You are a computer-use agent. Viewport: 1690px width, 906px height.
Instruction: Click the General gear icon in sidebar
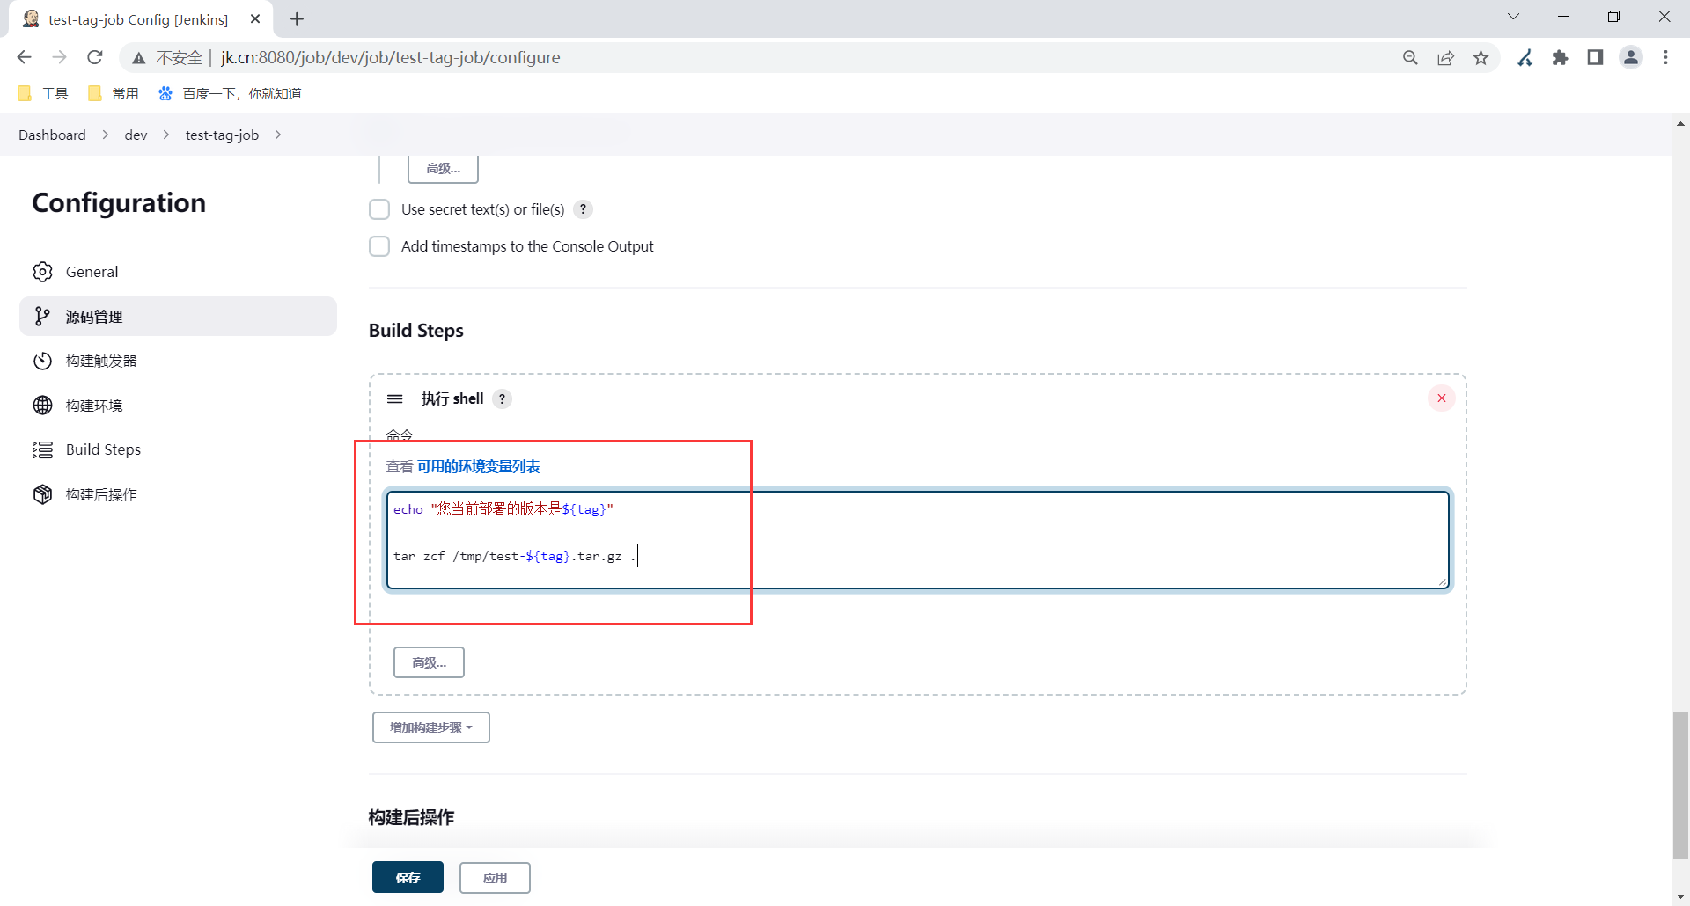click(x=42, y=272)
